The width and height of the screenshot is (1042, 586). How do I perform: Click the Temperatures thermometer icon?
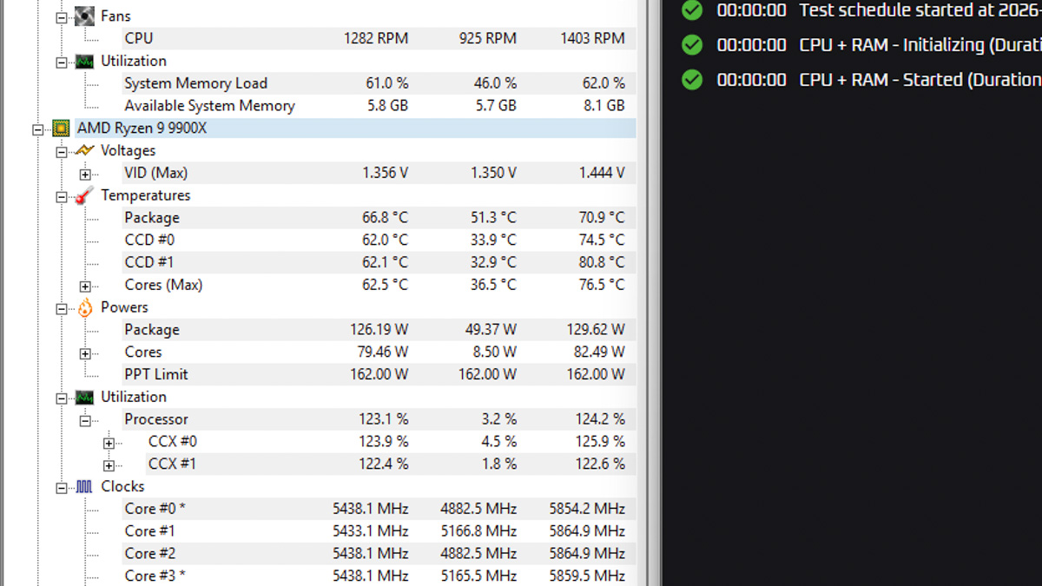84,195
